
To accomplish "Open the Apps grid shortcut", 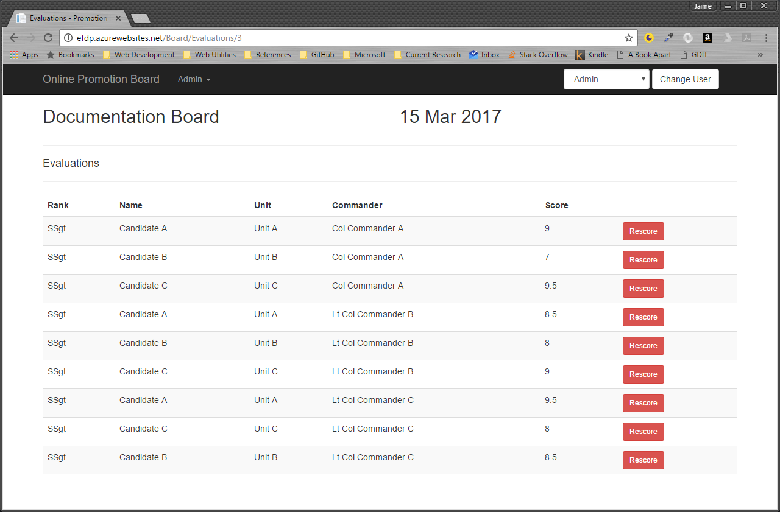I will (24, 55).
